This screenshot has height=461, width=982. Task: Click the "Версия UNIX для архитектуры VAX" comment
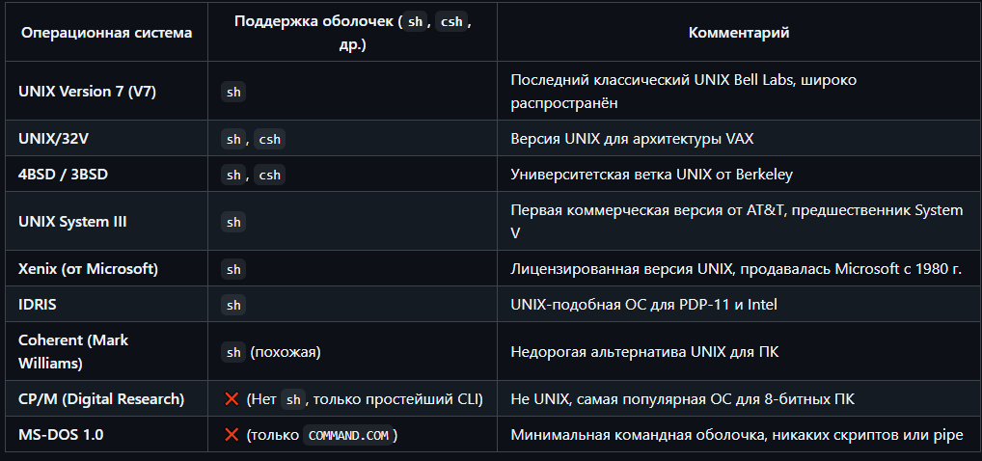pos(632,139)
